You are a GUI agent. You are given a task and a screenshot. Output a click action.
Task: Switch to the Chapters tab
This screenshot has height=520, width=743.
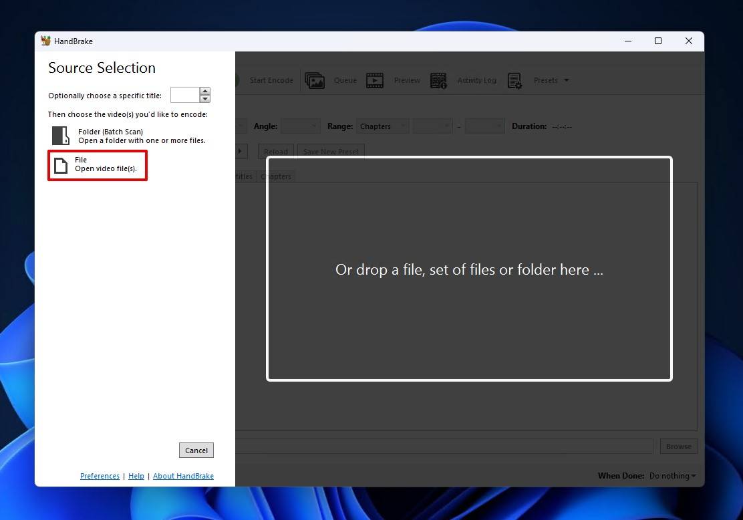(x=276, y=176)
